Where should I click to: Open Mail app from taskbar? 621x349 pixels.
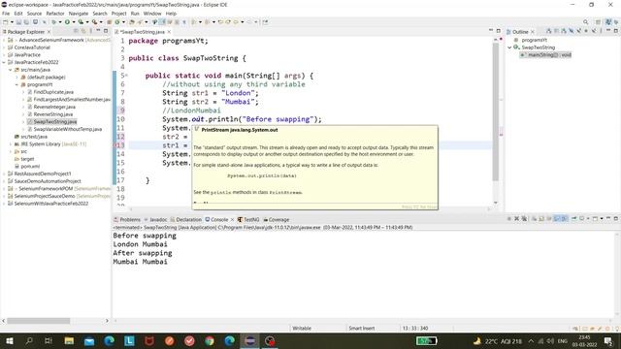[89, 340]
